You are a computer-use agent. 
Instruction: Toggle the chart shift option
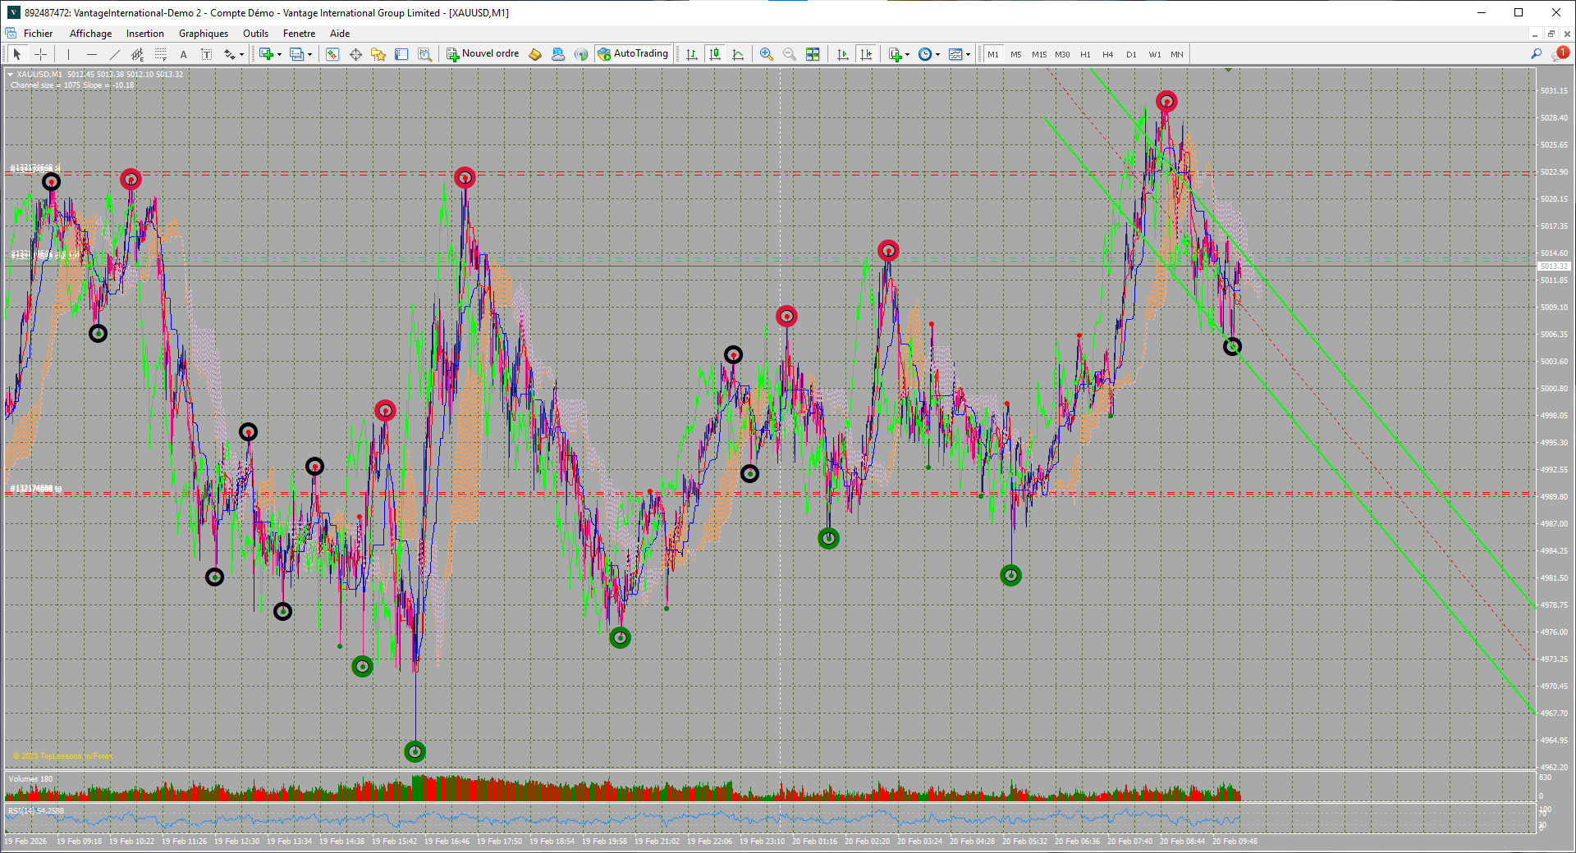click(x=865, y=54)
